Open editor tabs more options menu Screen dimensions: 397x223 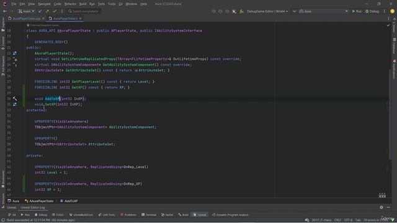[x=388, y=19]
